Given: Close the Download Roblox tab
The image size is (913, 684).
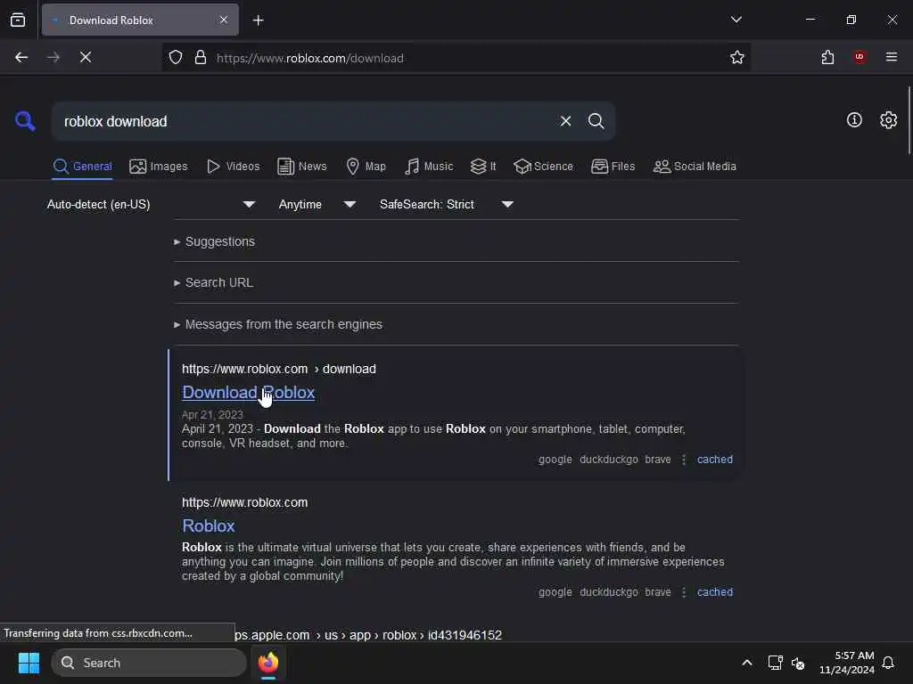Looking at the screenshot, I should (224, 20).
